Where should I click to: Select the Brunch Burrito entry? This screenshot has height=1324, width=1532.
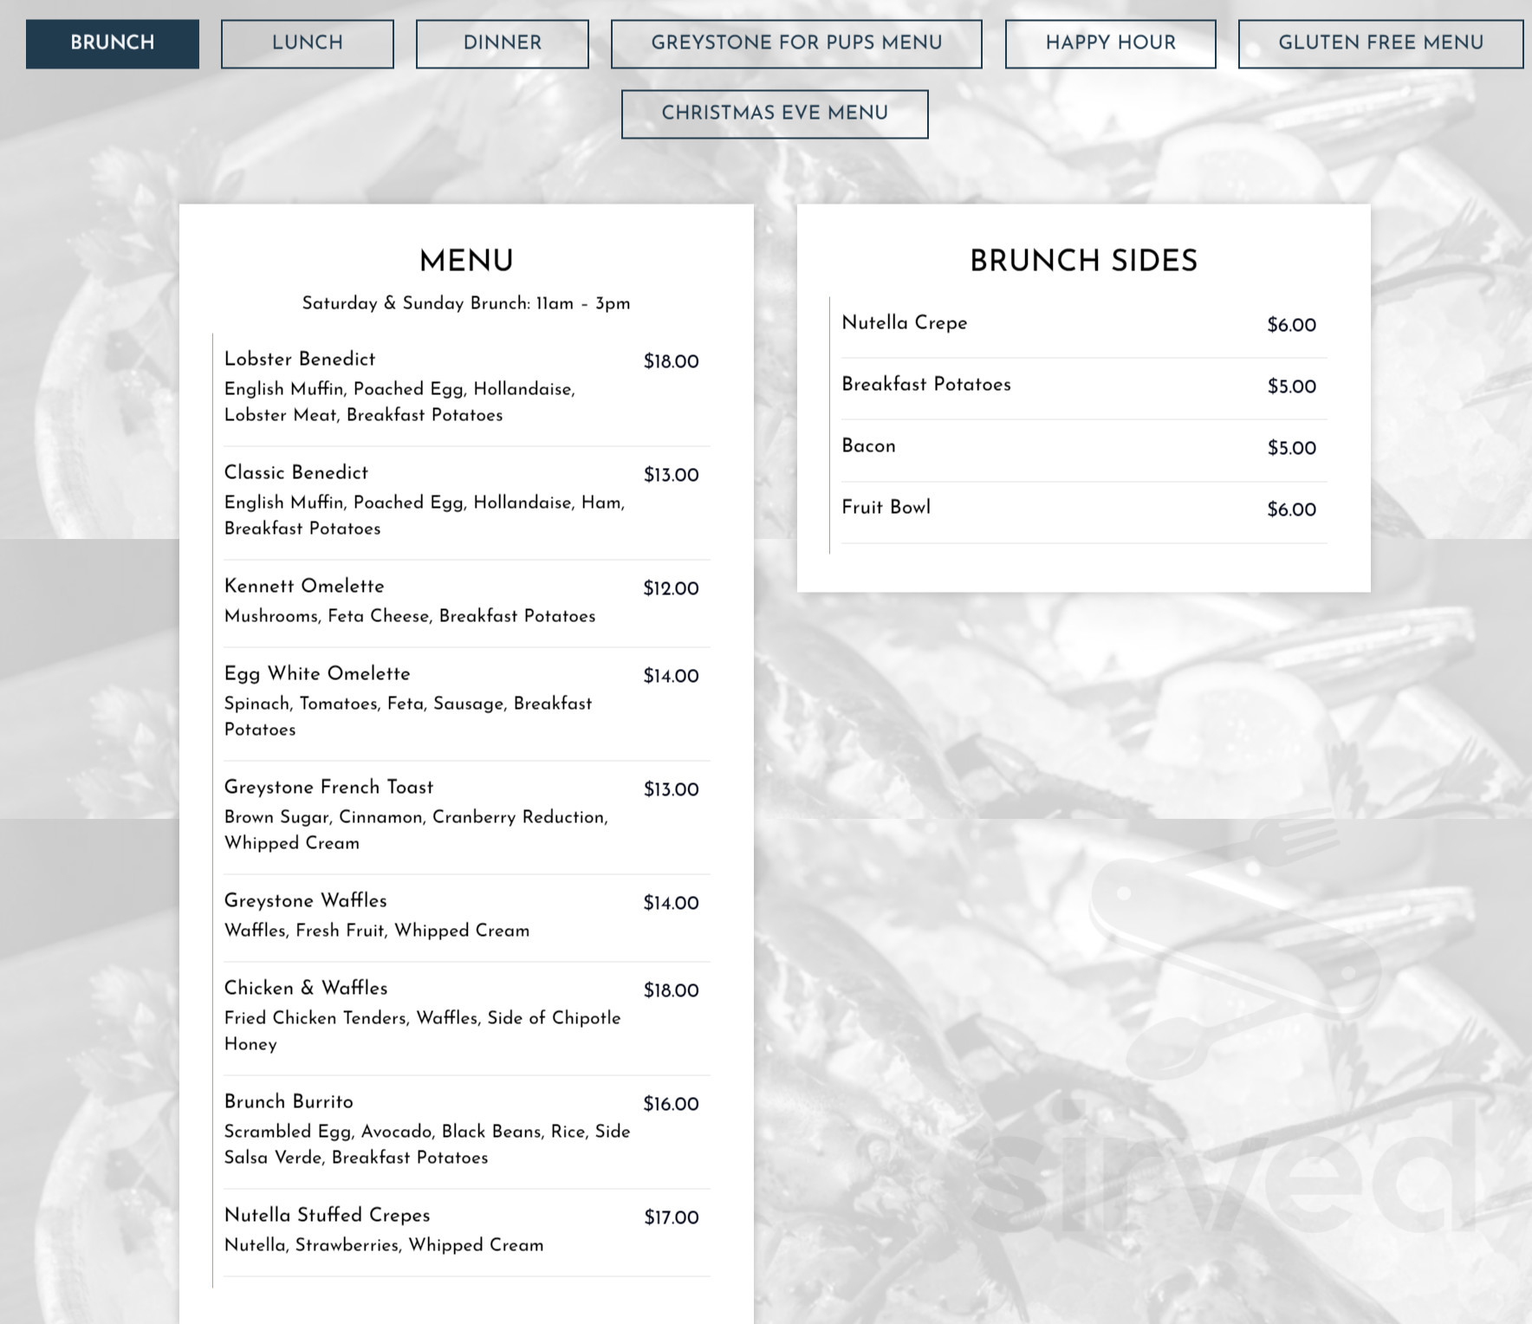tap(289, 1103)
